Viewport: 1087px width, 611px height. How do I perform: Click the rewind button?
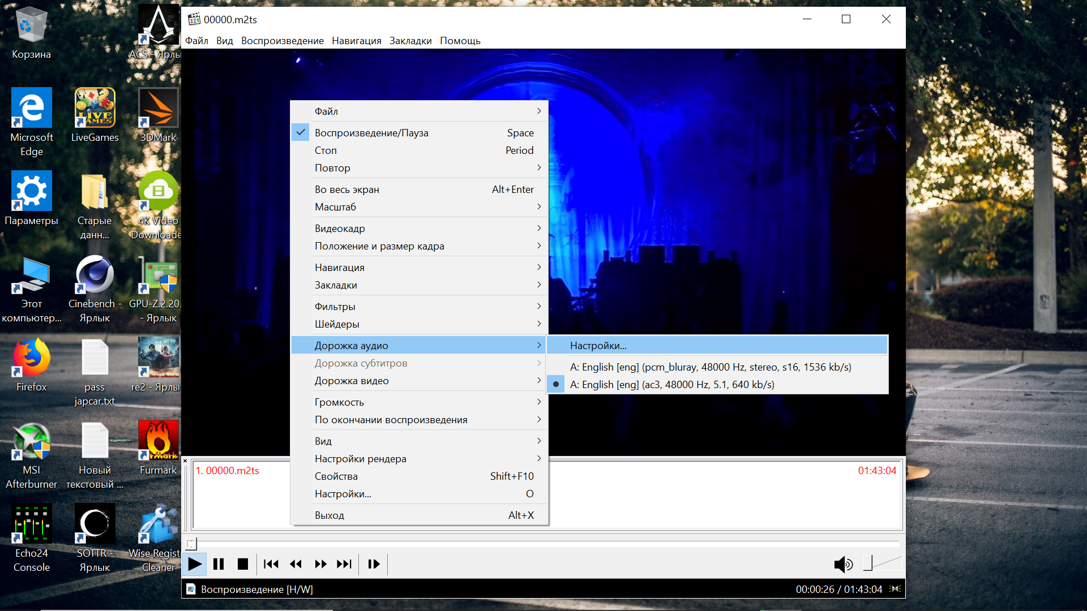(x=296, y=564)
